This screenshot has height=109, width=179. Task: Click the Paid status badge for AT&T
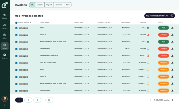163,28
